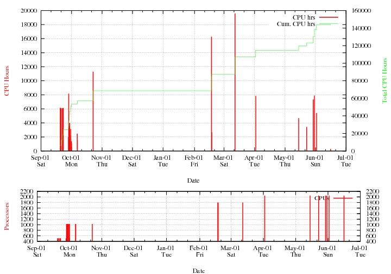Viewport: 391px width, 274px height.
Task: Click the 'Total CPU Hours' right axis title
Action: [384, 80]
